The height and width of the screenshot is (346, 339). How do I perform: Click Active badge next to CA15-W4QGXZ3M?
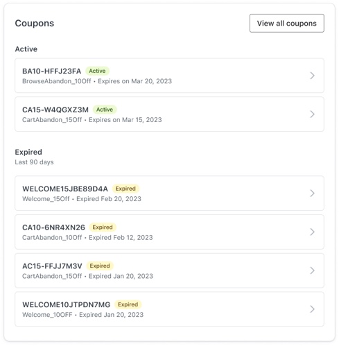click(105, 110)
